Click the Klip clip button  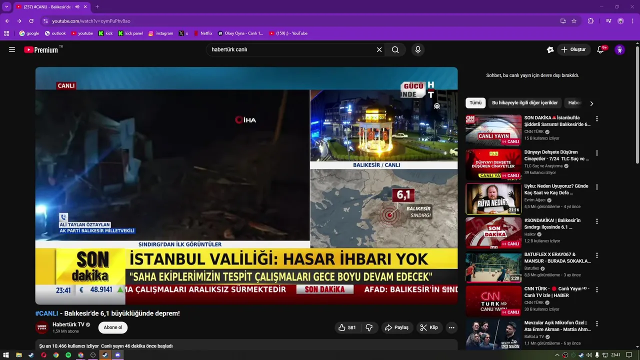coord(429,327)
